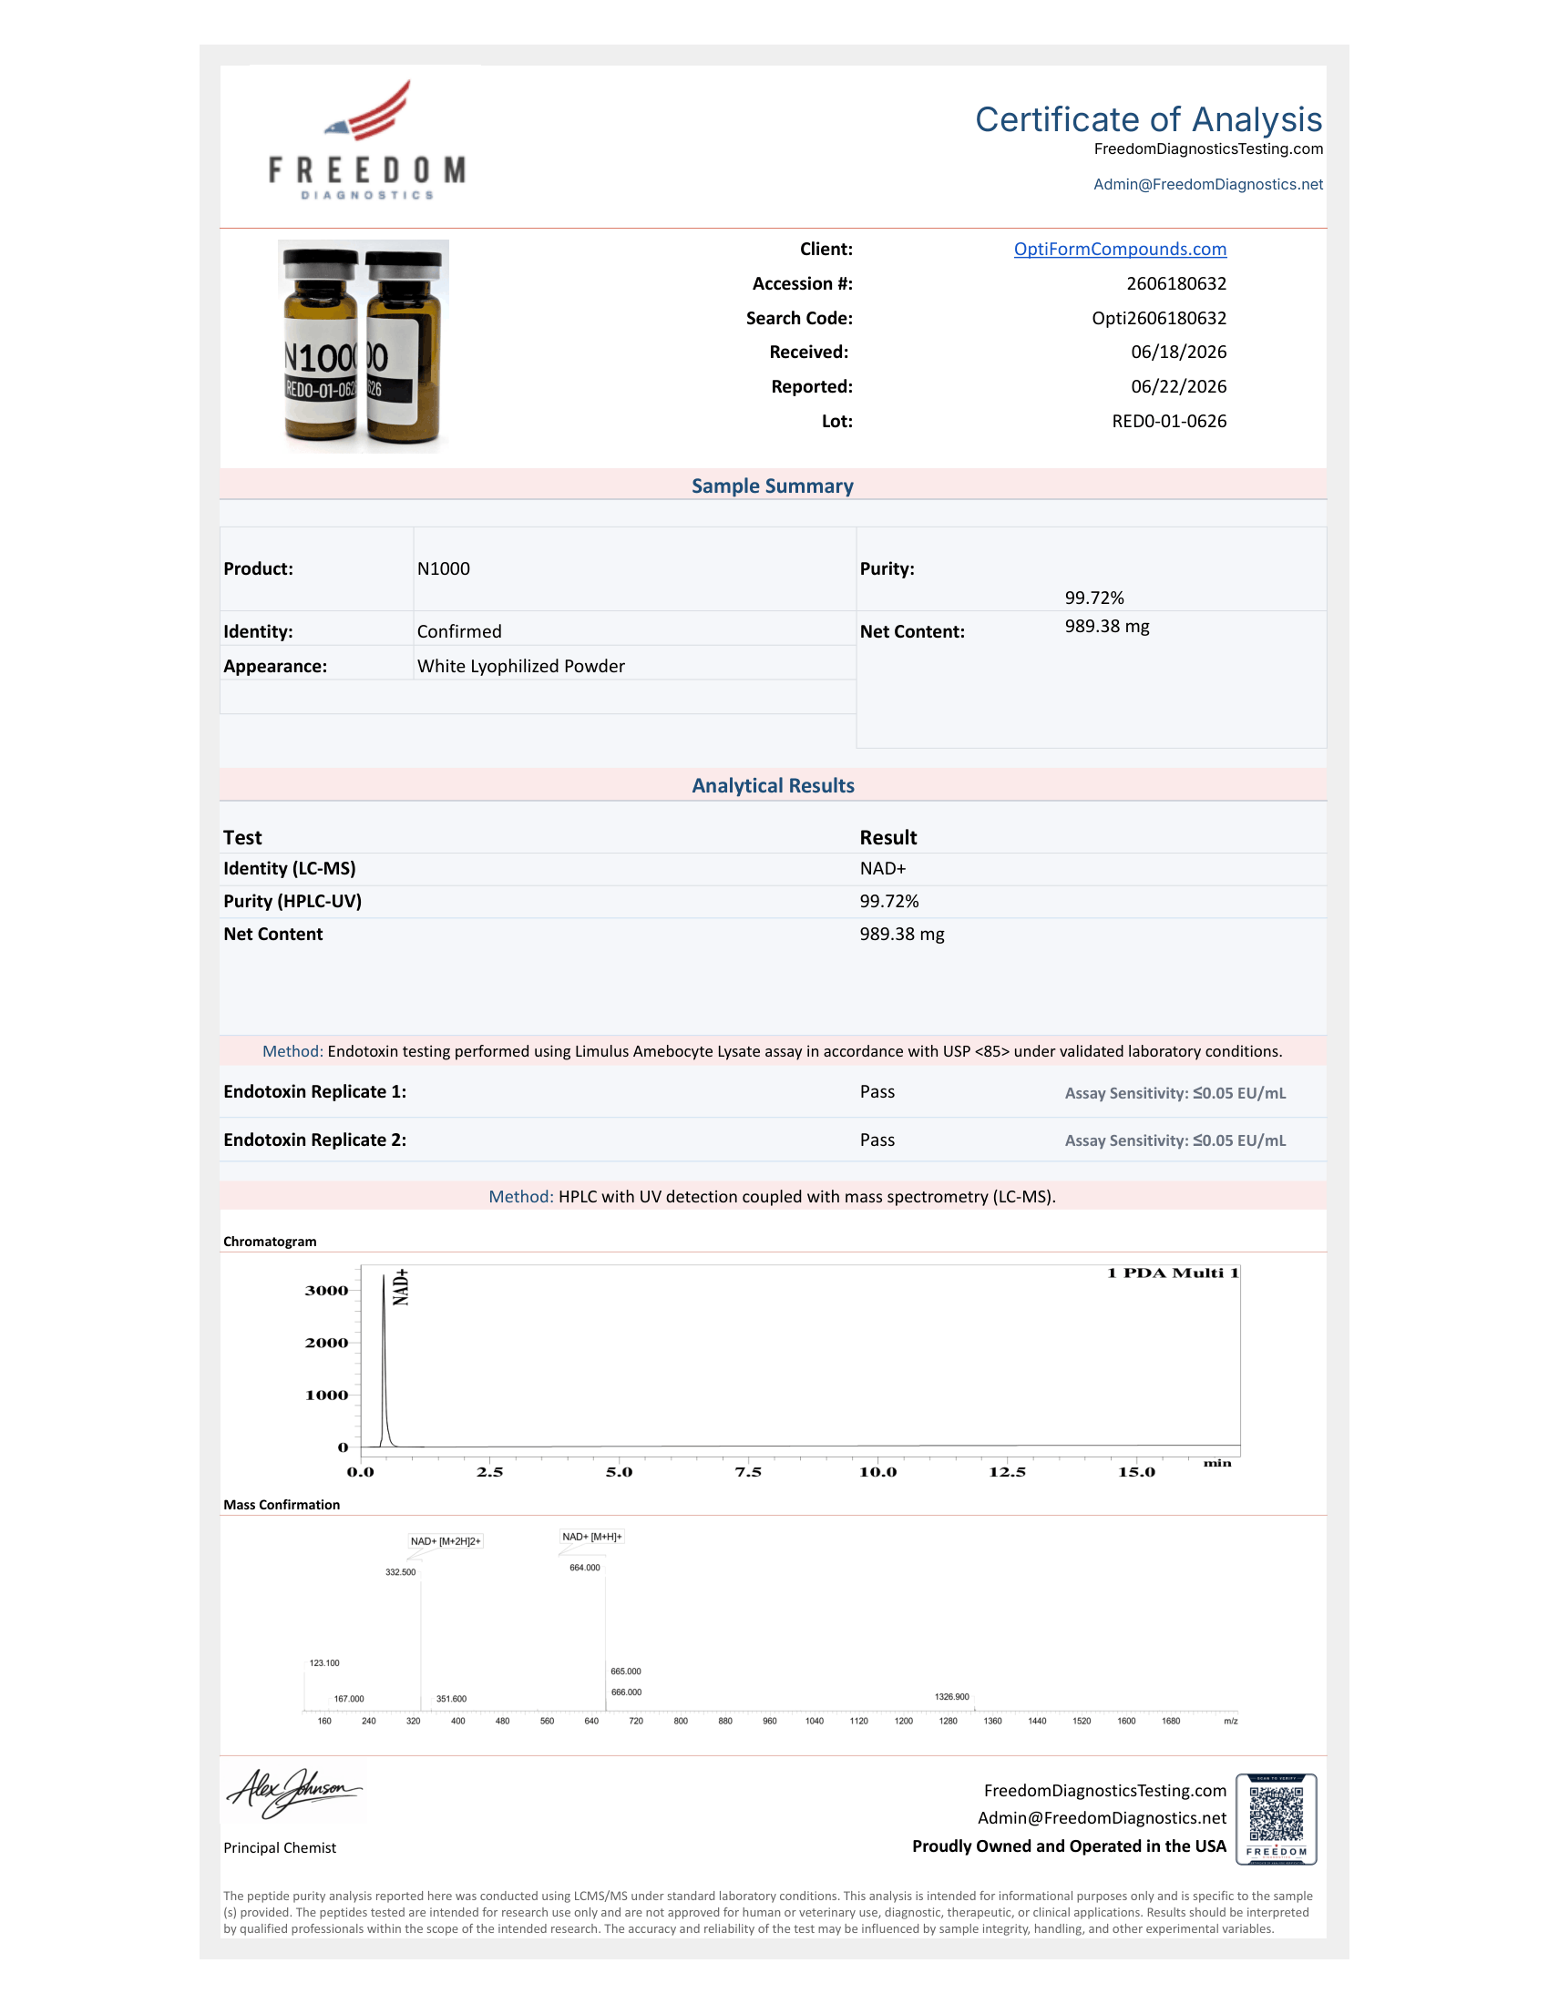Click the Alex Johnson signature
The width and height of the screenshot is (1549, 2004).
(x=293, y=1792)
